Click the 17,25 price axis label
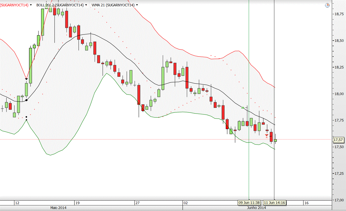Image resolution: width=346 pixels, height=211 pixels. pyautogui.click(x=339, y=173)
